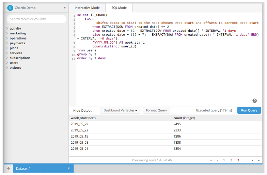Go to the previous results page
The height and width of the screenshot is (175, 267).
point(218,160)
